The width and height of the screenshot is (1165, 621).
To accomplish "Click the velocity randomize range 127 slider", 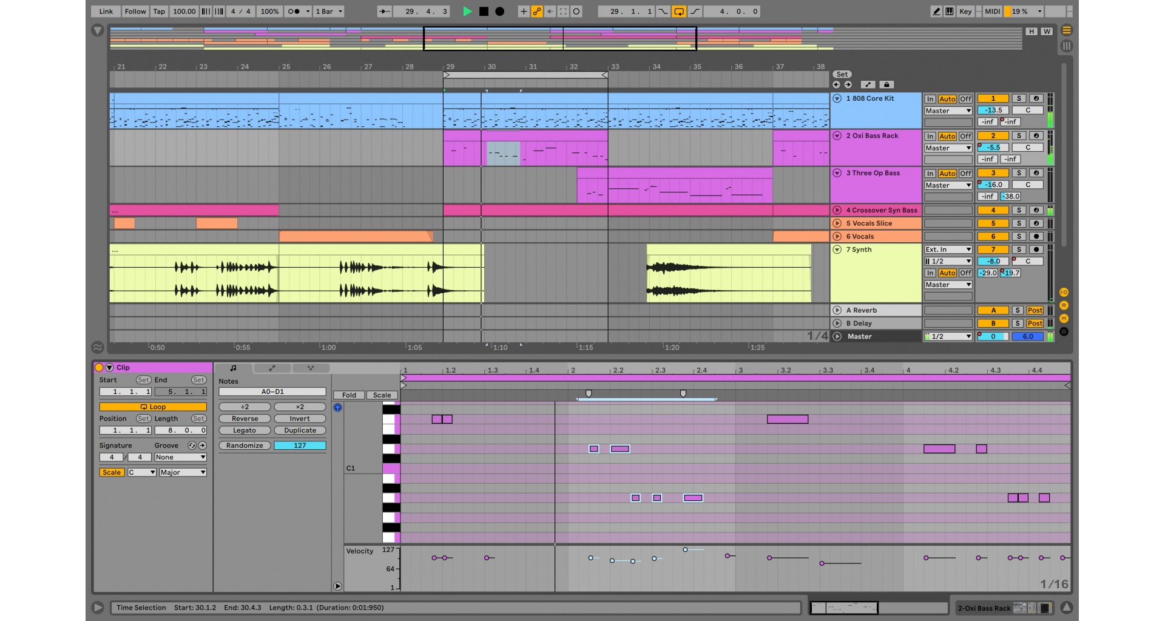I will tap(300, 446).
